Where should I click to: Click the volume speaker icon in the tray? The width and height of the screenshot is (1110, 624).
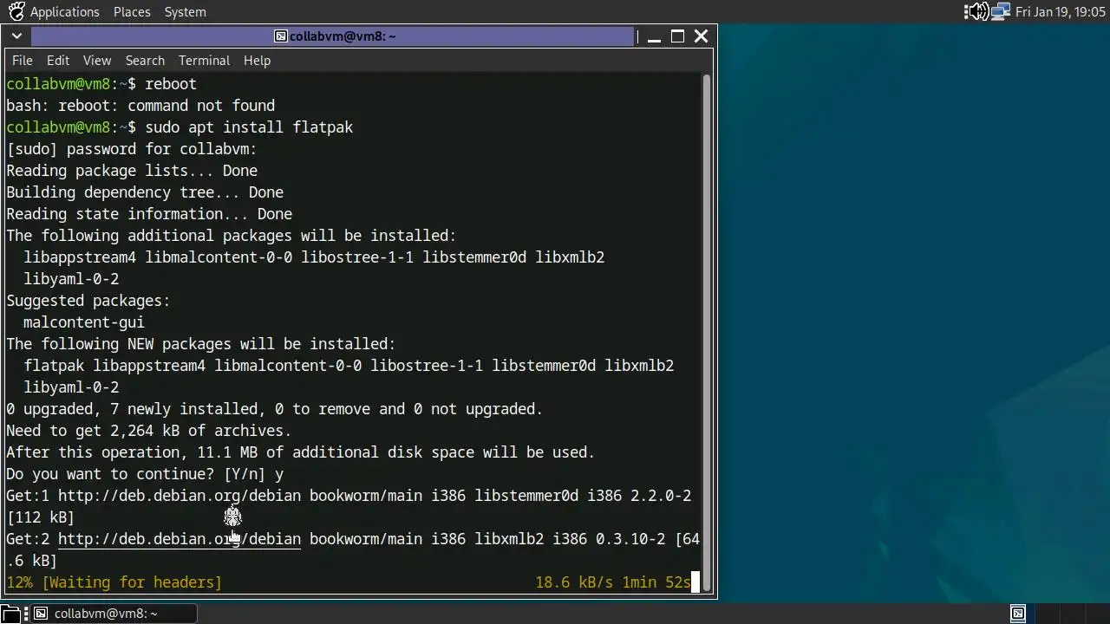pos(980,12)
